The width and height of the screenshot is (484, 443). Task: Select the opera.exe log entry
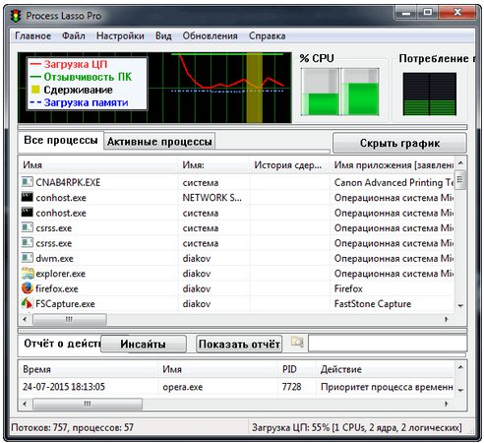coord(236,387)
